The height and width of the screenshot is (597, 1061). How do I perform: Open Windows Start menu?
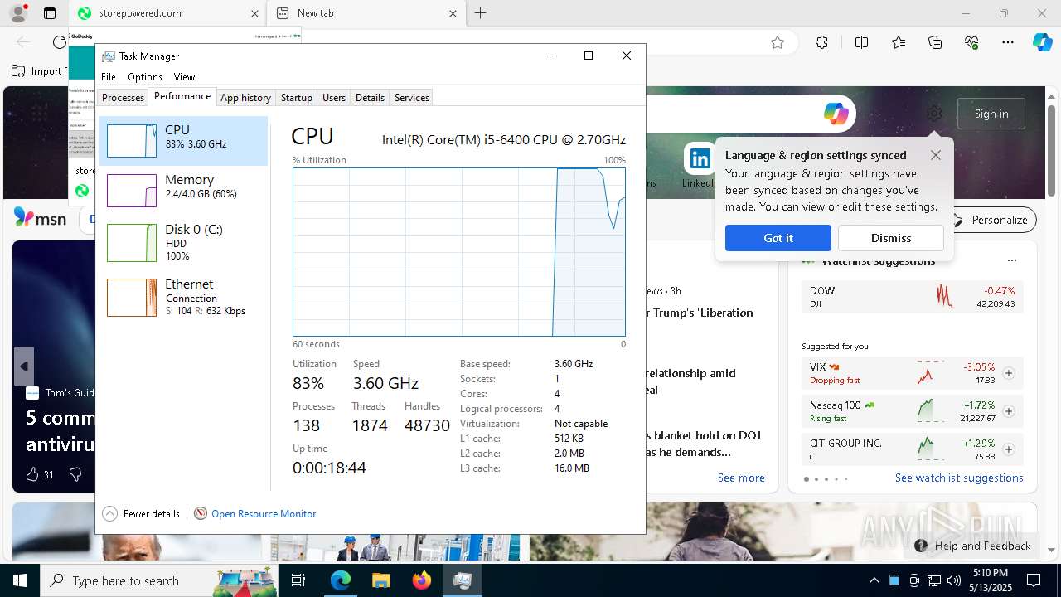20,580
